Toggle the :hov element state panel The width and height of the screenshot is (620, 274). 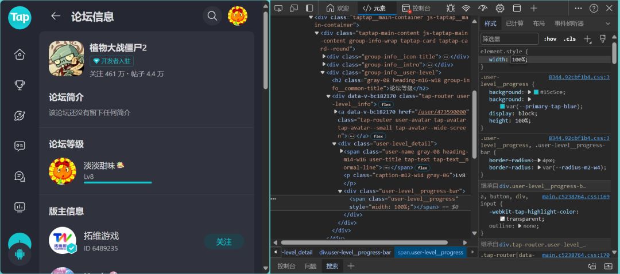550,38
